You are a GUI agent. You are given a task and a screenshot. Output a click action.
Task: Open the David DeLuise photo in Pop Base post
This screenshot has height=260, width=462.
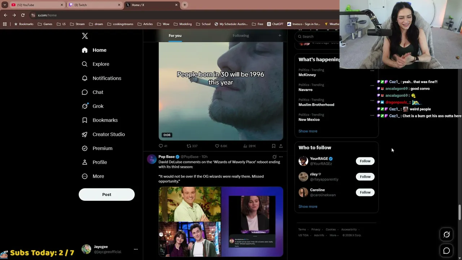(189, 204)
